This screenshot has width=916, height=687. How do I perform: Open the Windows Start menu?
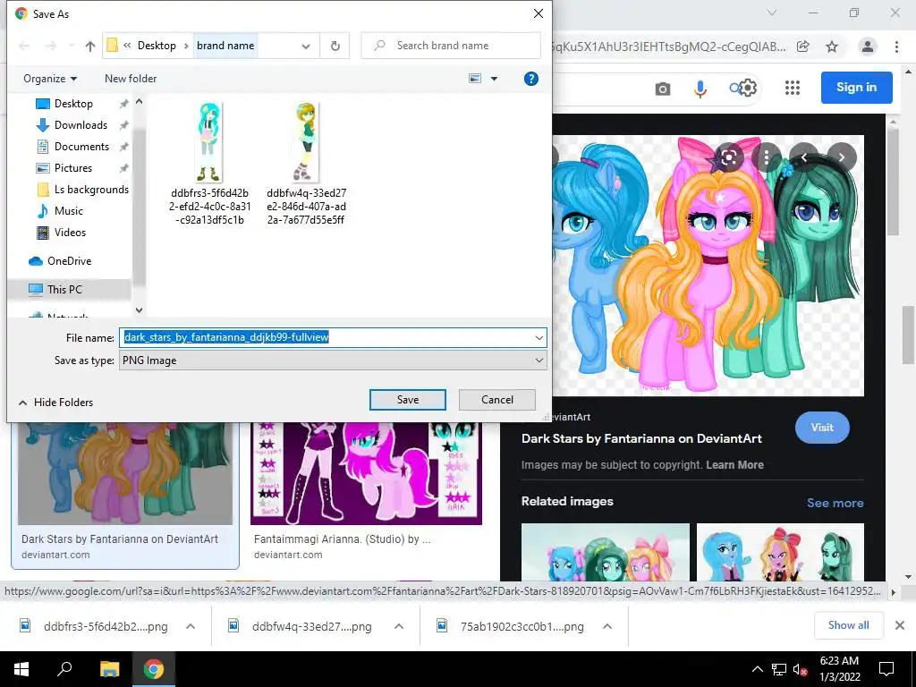pos(21,669)
